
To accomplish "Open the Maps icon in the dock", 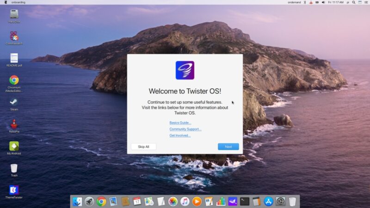I will click(149, 202).
